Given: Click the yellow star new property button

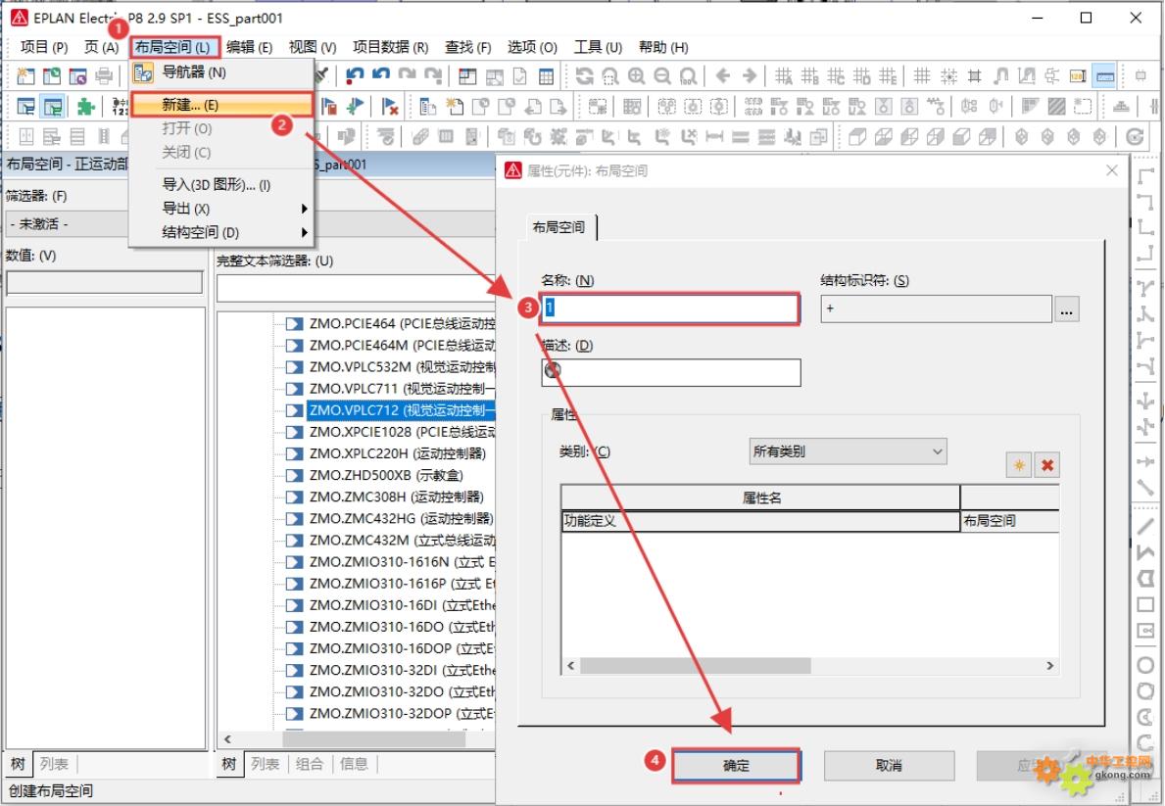Looking at the screenshot, I should click(x=1019, y=465).
